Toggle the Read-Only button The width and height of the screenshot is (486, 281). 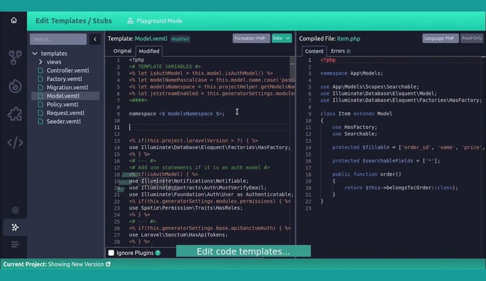pos(471,38)
